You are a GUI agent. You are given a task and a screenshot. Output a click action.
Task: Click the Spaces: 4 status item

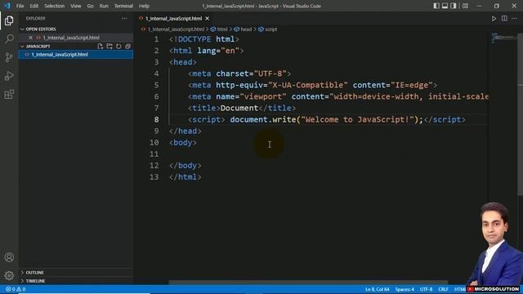click(x=405, y=289)
